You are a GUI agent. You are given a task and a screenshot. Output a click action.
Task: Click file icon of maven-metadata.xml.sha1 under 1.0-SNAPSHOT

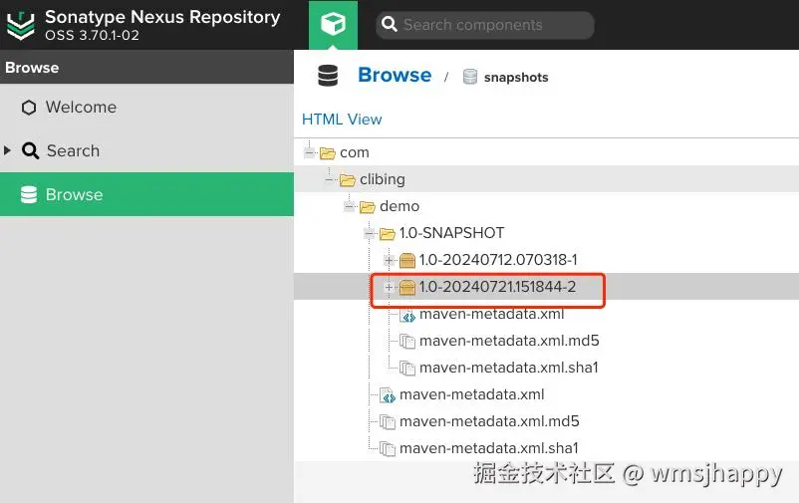(407, 368)
